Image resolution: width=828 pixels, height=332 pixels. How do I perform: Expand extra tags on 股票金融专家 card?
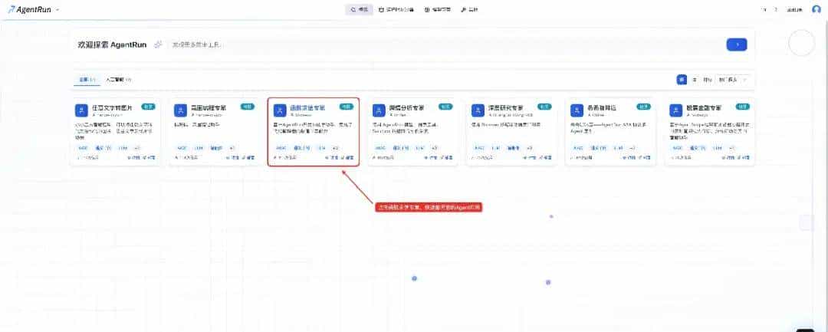pyautogui.click(x=732, y=148)
